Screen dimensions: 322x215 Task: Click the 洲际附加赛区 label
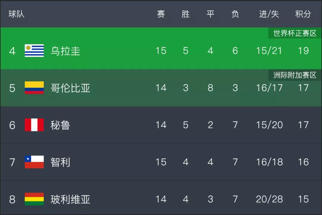[295, 75]
